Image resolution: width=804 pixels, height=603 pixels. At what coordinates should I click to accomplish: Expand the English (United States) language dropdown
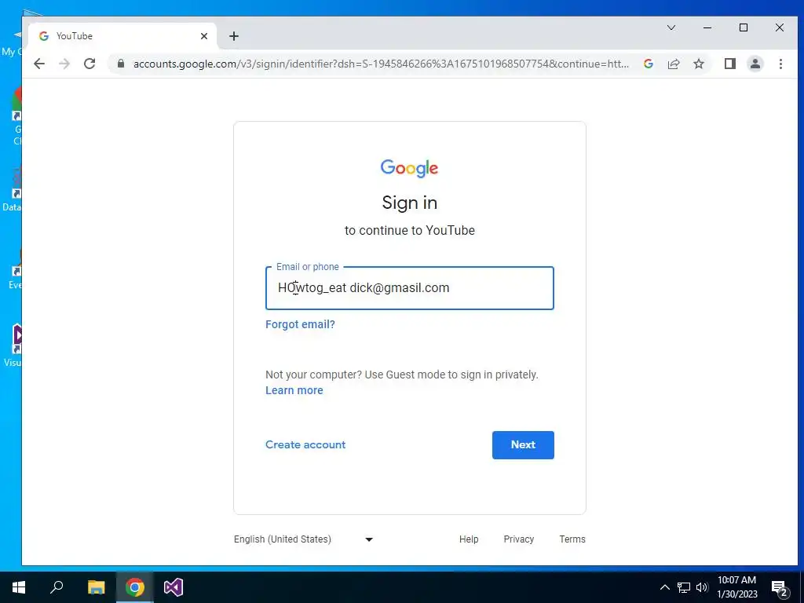click(304, 539)
